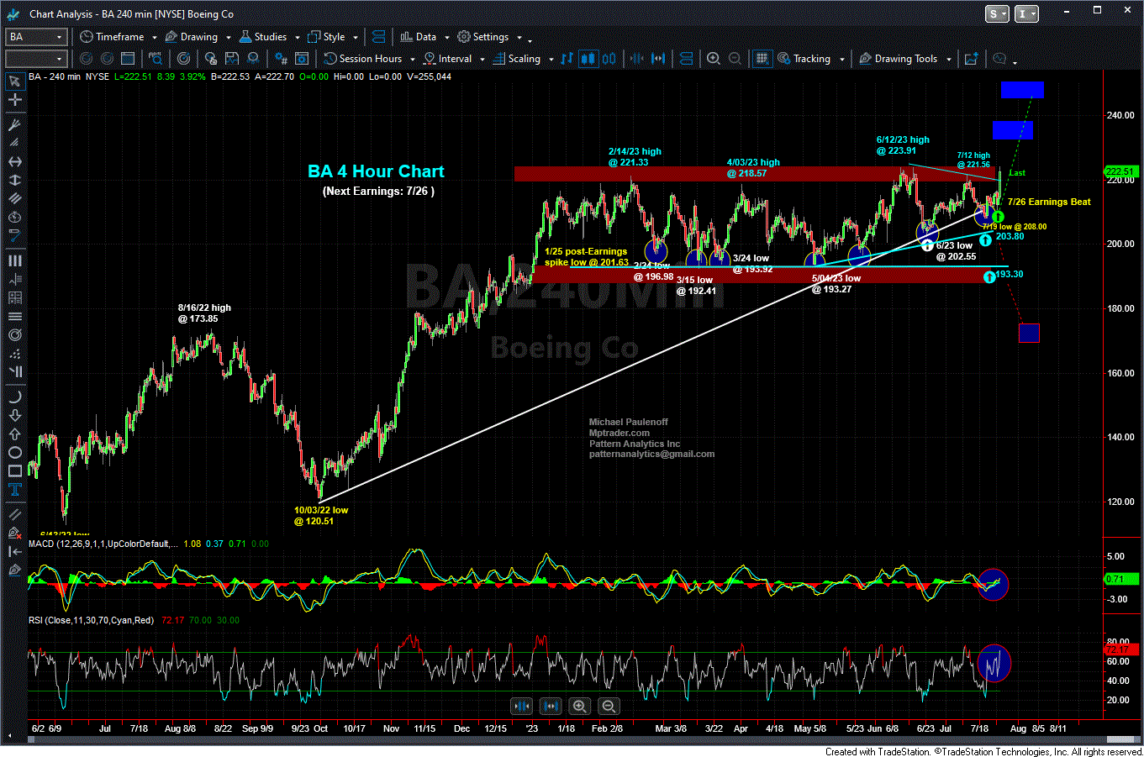Select the vertical double-arrow tool
This screenshot has width=1144, height=757.
click(14, 180)
